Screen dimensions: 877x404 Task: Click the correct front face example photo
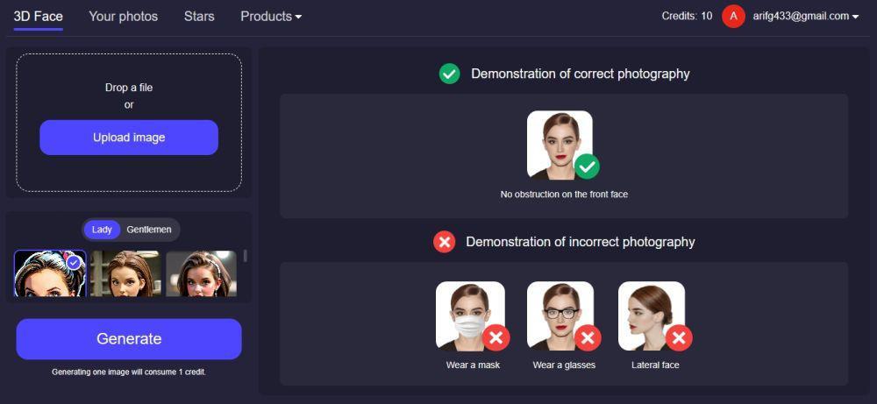click(x=560, y=145)
